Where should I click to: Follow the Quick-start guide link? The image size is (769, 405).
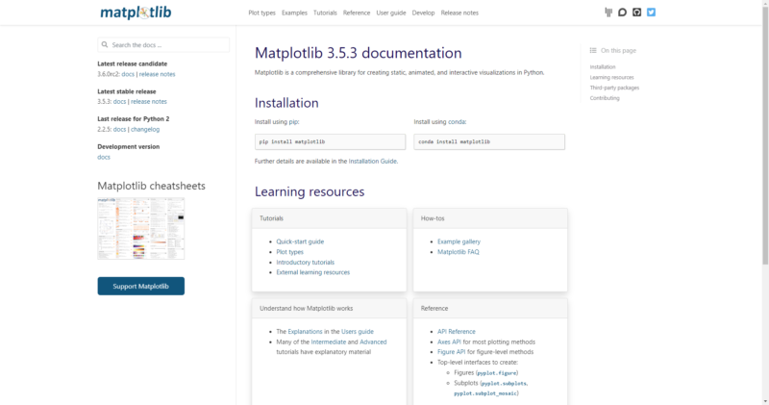click(300, 241)
